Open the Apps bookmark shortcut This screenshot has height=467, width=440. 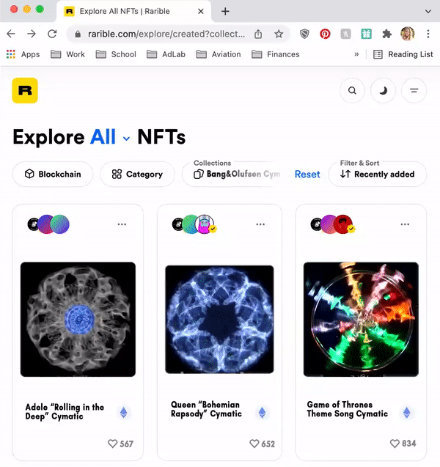tap(23, 54)
